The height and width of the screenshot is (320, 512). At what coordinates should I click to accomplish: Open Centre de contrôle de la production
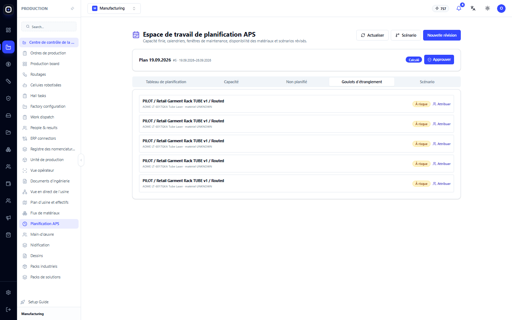click(x=49, y=42)
